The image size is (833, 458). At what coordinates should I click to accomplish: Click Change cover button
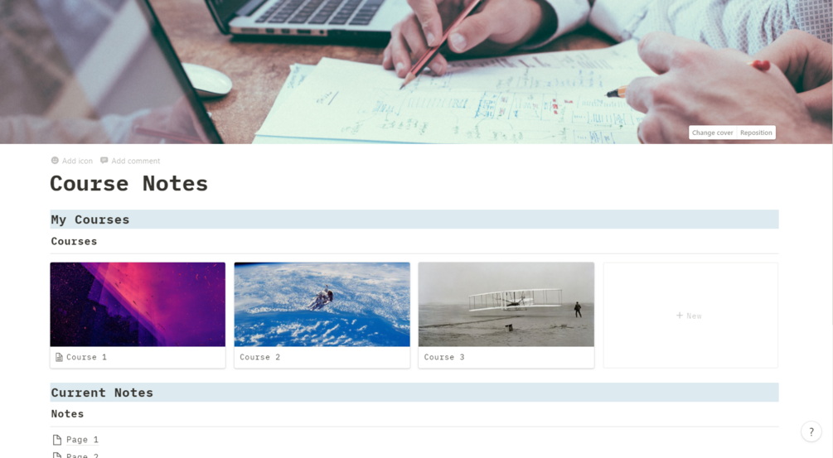pos(712,133)
